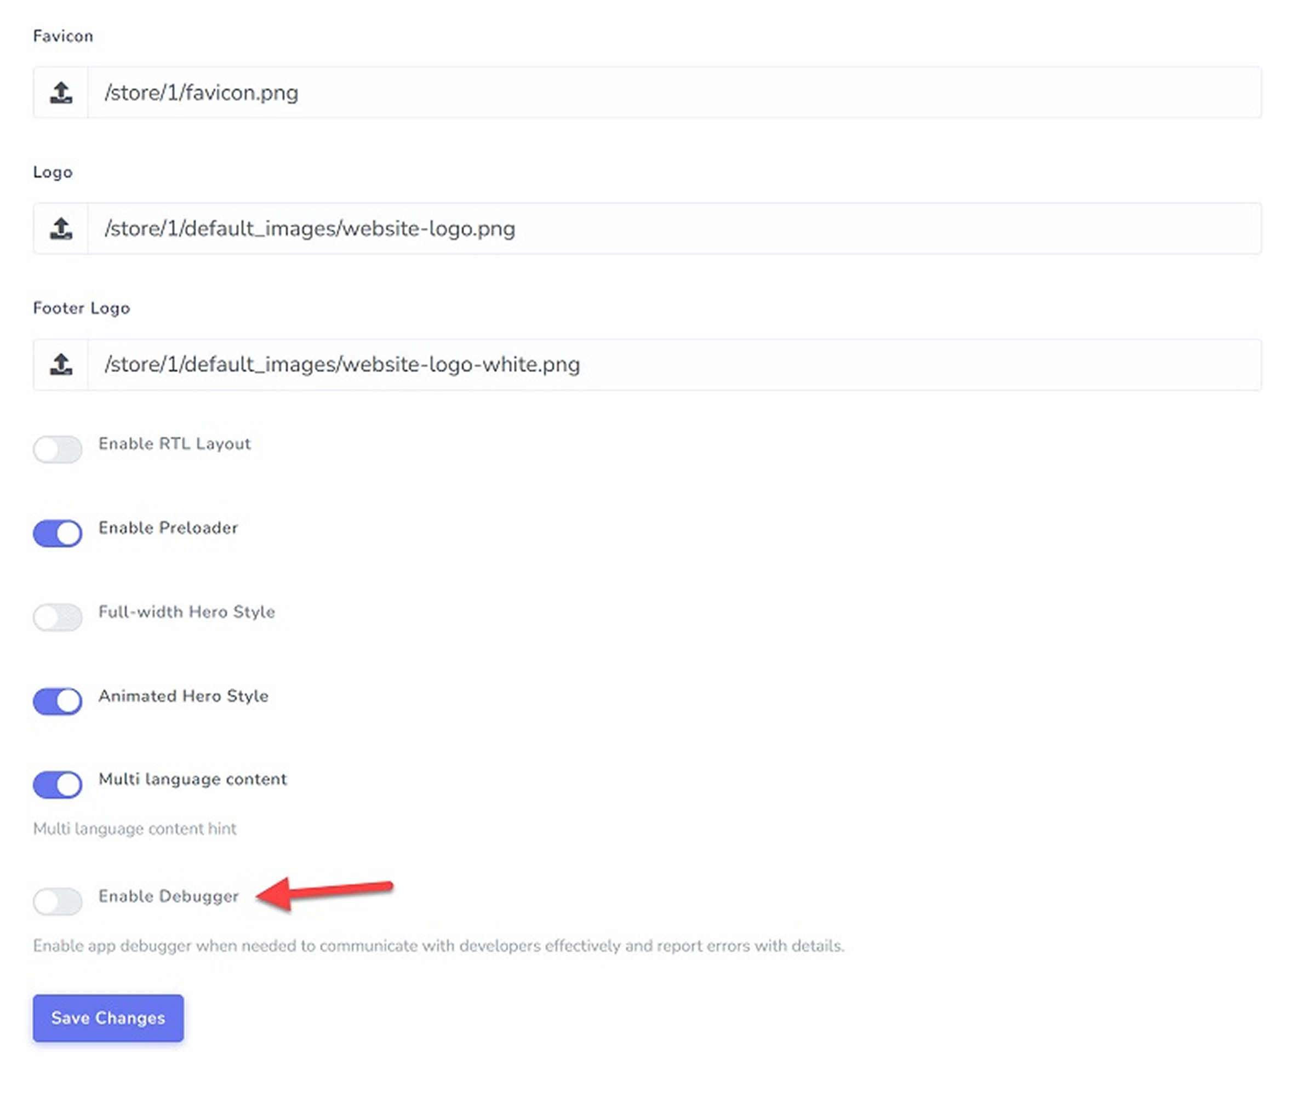Click the website-logo.png path field
Screen dimensions: 1315x1098
[674, 228]
